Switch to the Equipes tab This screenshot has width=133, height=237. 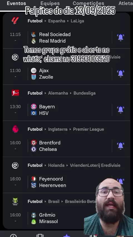(50, 3)
